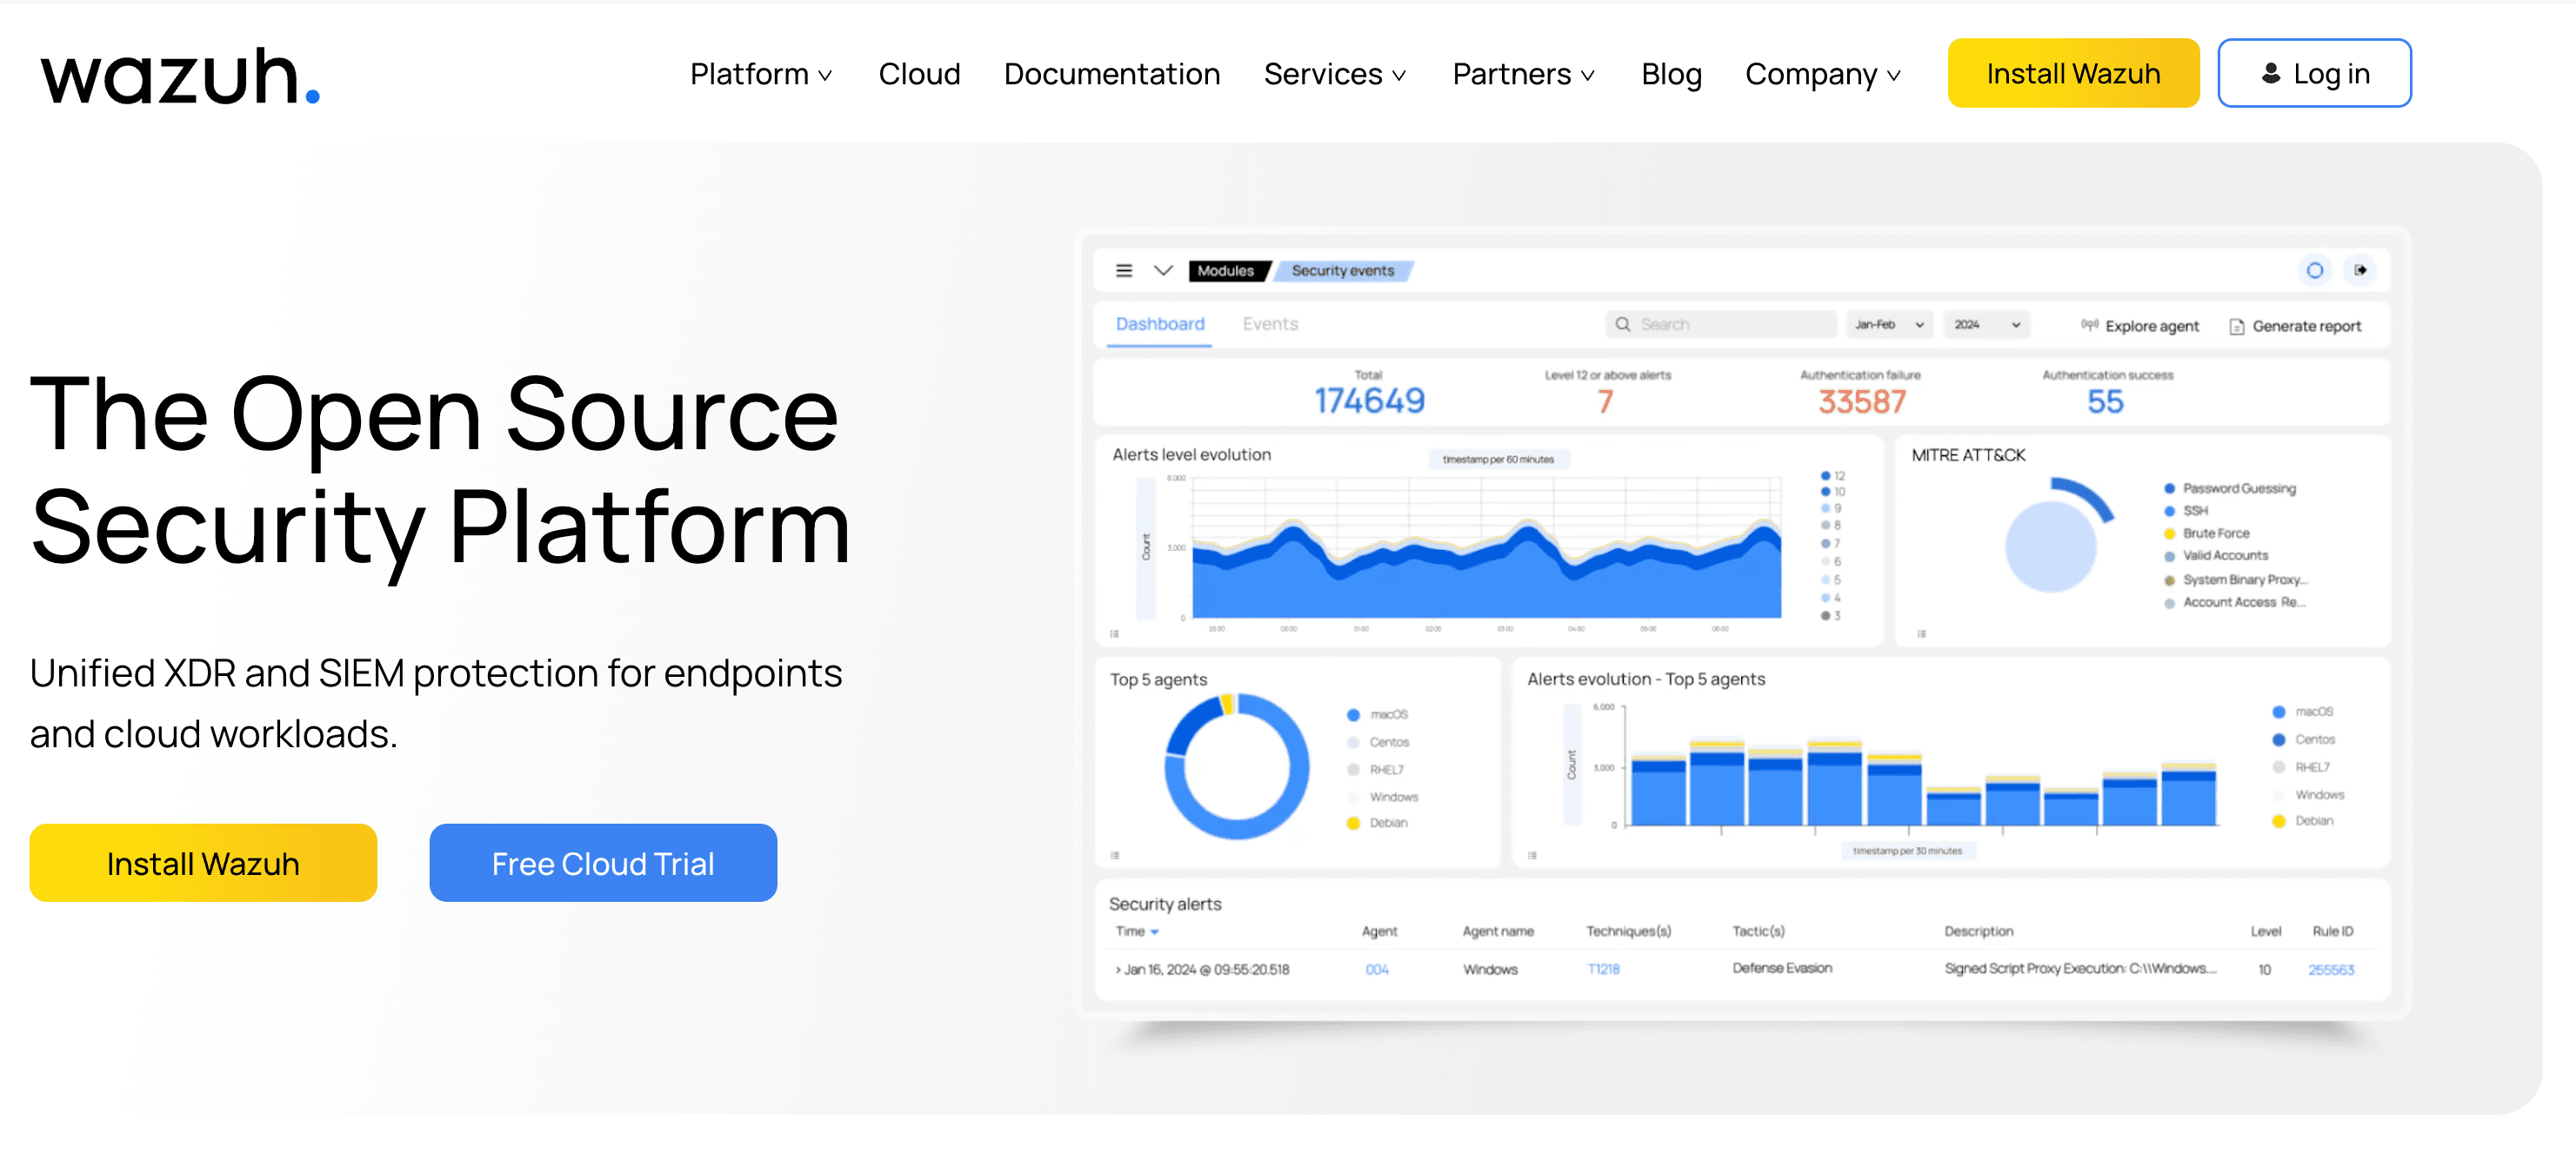Open the Platform dropdown menu
This screenshot has width=2576, height=1166.
761,74
